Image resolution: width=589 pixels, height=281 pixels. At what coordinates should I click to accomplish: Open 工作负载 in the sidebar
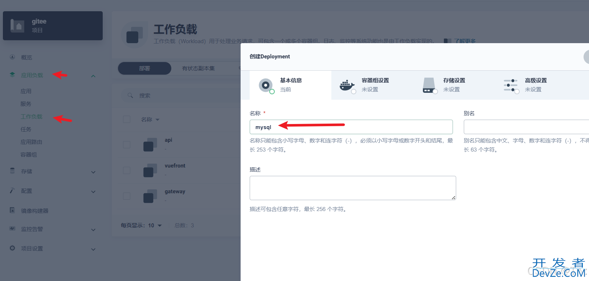tap(32, 116)
